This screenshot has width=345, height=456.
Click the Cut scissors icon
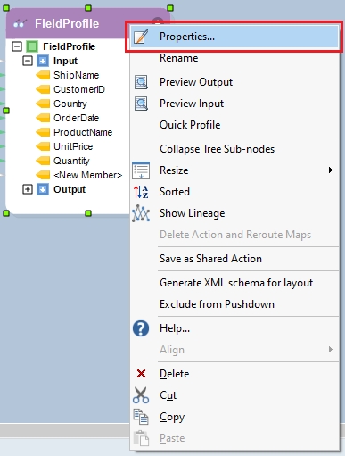(x=141, y=395)
